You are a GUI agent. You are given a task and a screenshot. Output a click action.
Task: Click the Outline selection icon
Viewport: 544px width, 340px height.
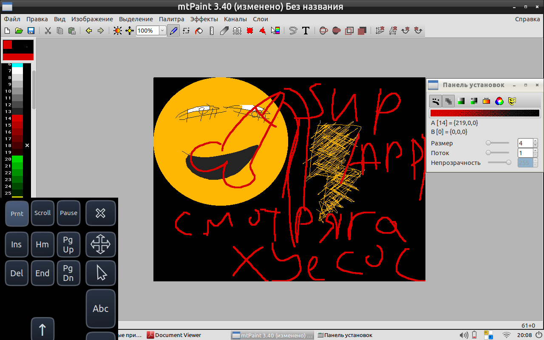(x=349, y=31)
